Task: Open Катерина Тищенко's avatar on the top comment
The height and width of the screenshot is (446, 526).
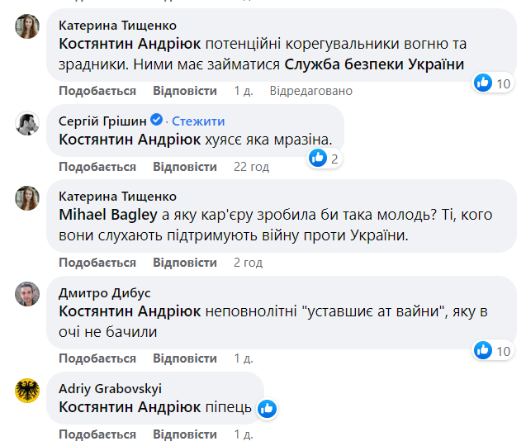Action: point(27,27)
